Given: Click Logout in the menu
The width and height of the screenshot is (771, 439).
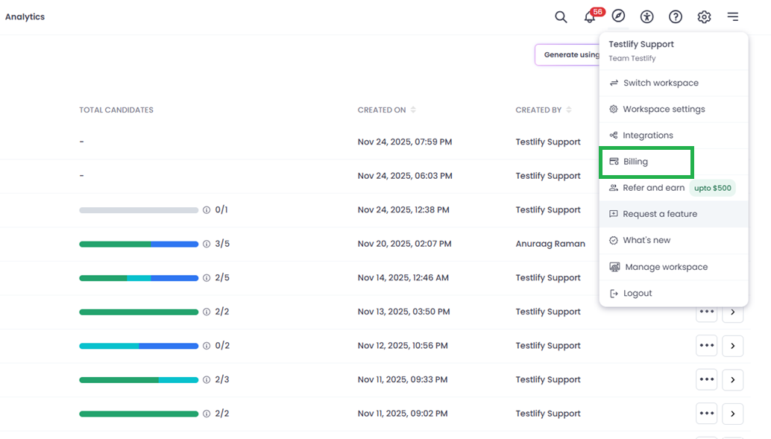Looking at the screenshot, I should click(x=673, y=294).
